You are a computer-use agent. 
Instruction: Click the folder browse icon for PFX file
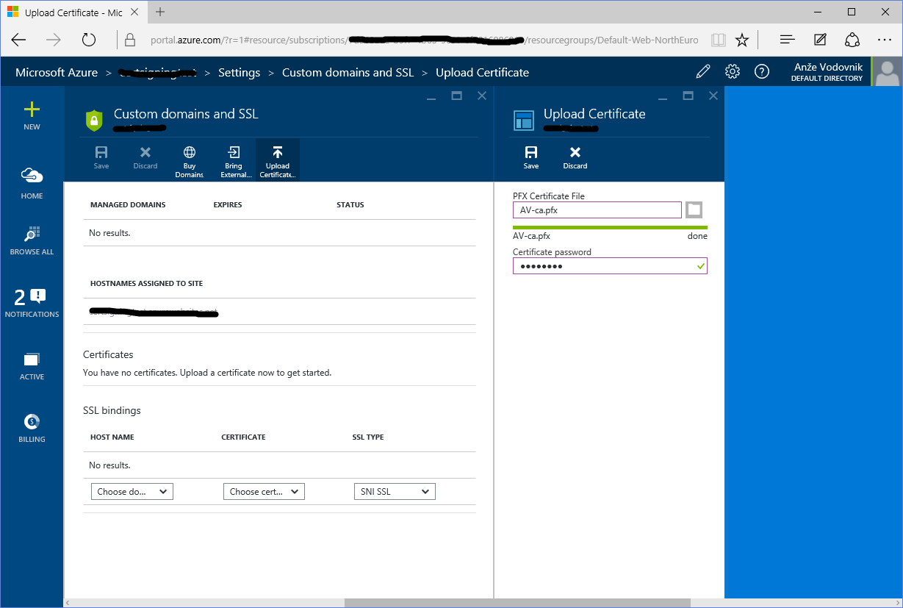coord(694,210)
